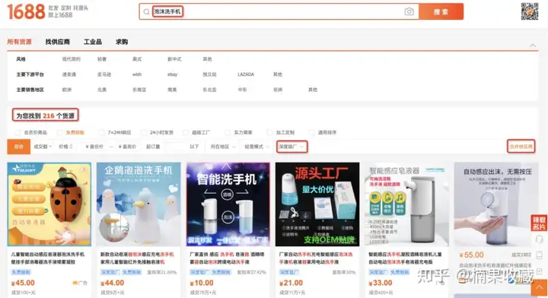Open the 经营模式 dropdown

257,147
